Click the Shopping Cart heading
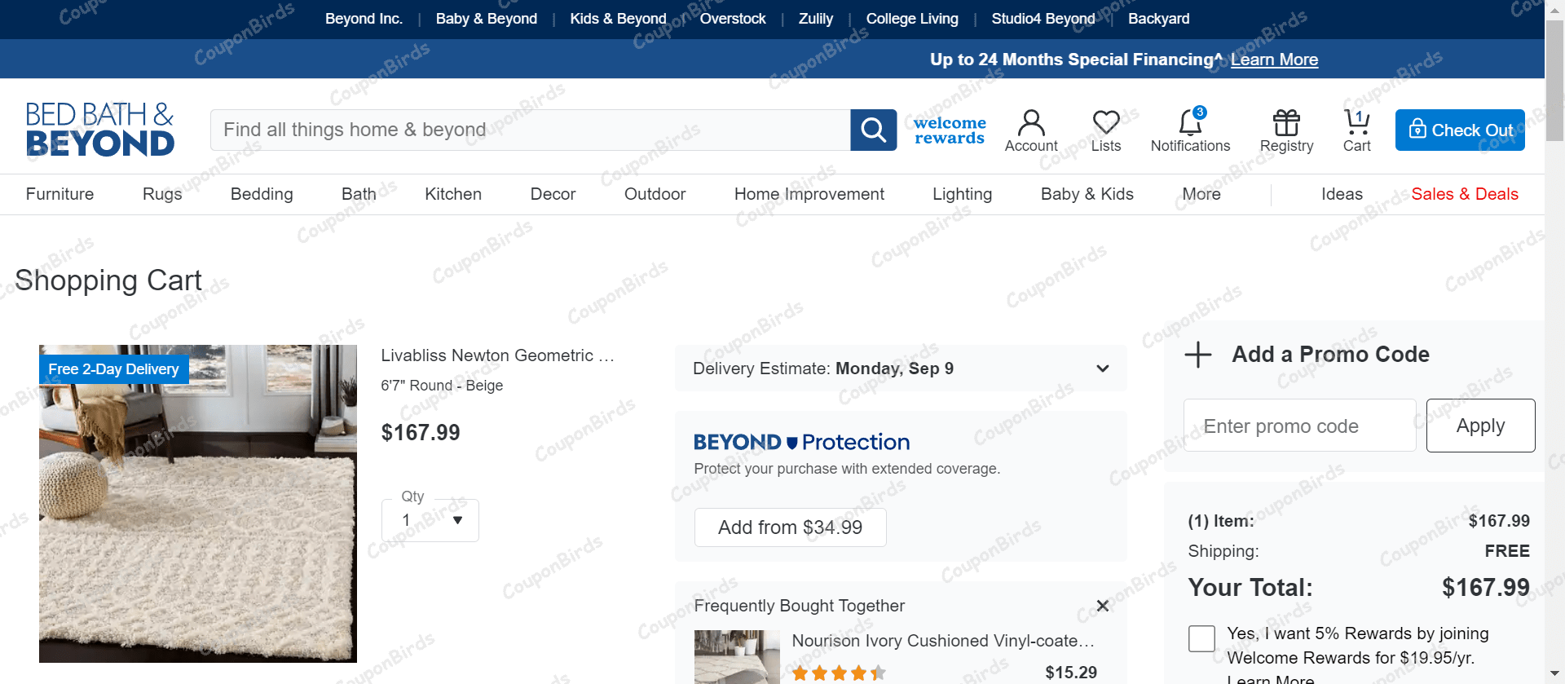 (108, 280)
